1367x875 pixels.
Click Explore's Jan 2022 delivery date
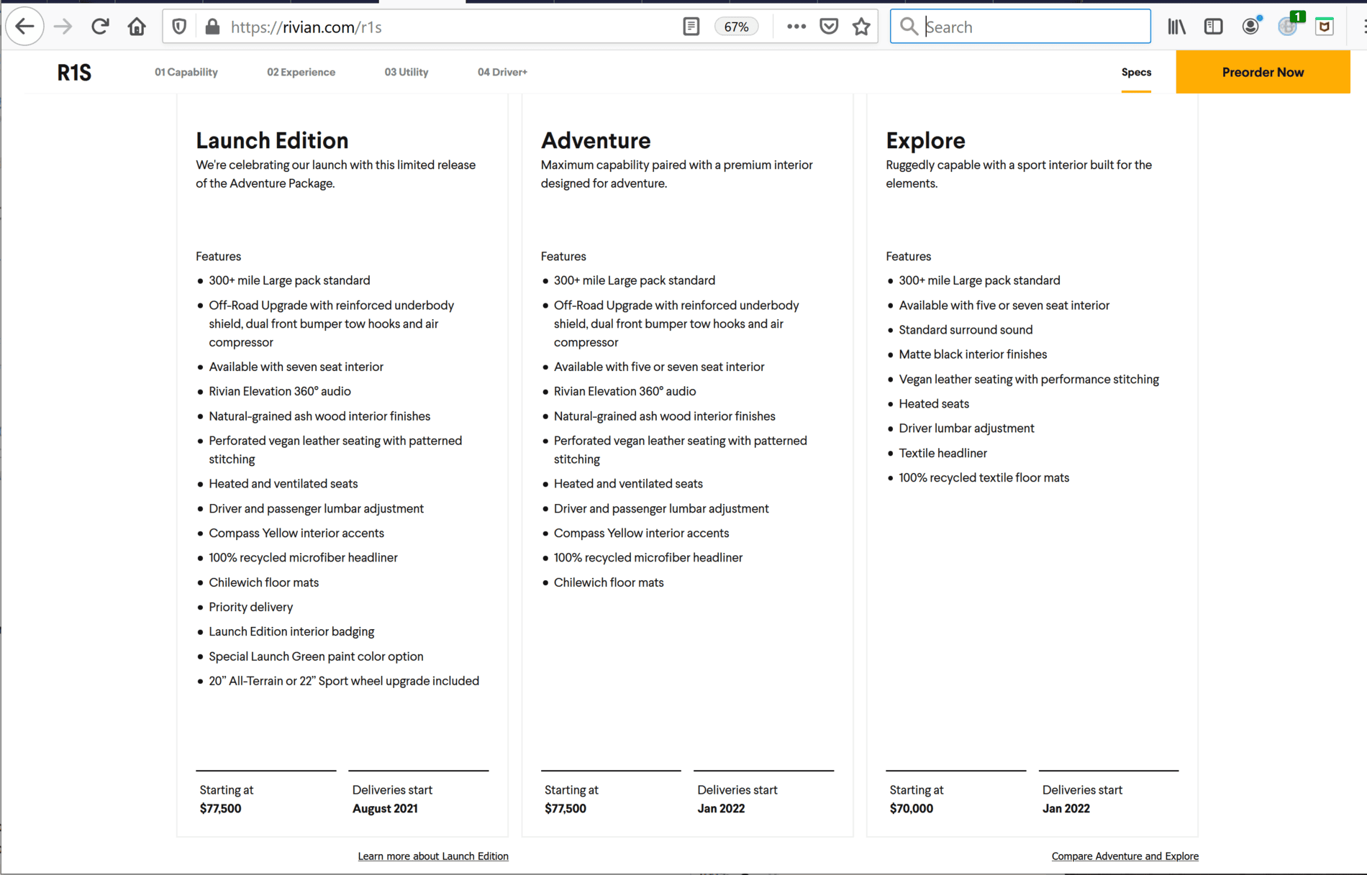(x=1066, y=809)
